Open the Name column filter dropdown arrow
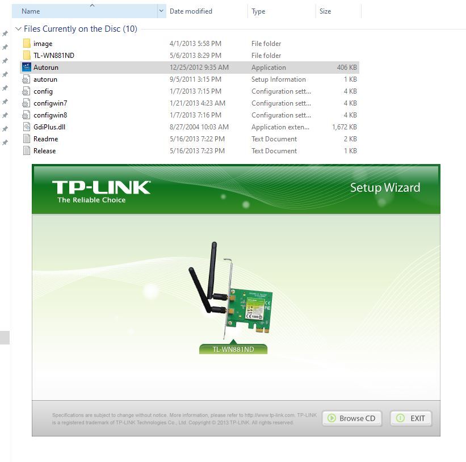This screenshot has height=462, width=466. 161,11
